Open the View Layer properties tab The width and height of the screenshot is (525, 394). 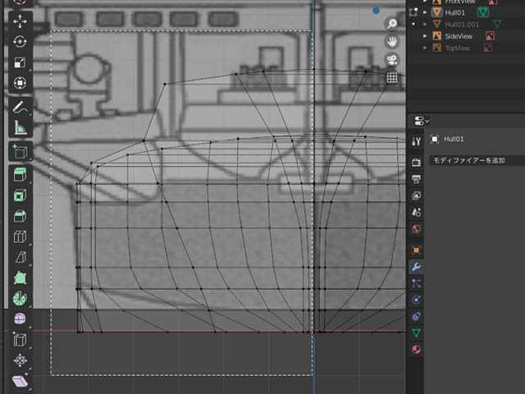(x=416, y=195)
